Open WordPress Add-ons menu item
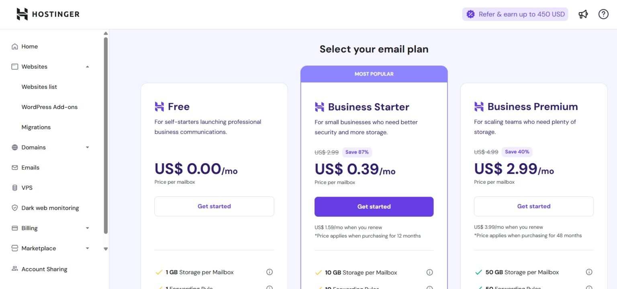 [x=49, y=107]
